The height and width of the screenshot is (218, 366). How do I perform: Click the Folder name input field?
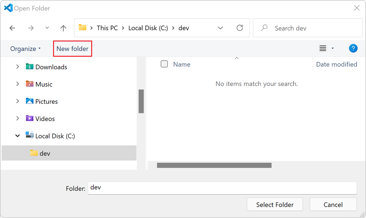pyautogui.click(x=222, y=188)
